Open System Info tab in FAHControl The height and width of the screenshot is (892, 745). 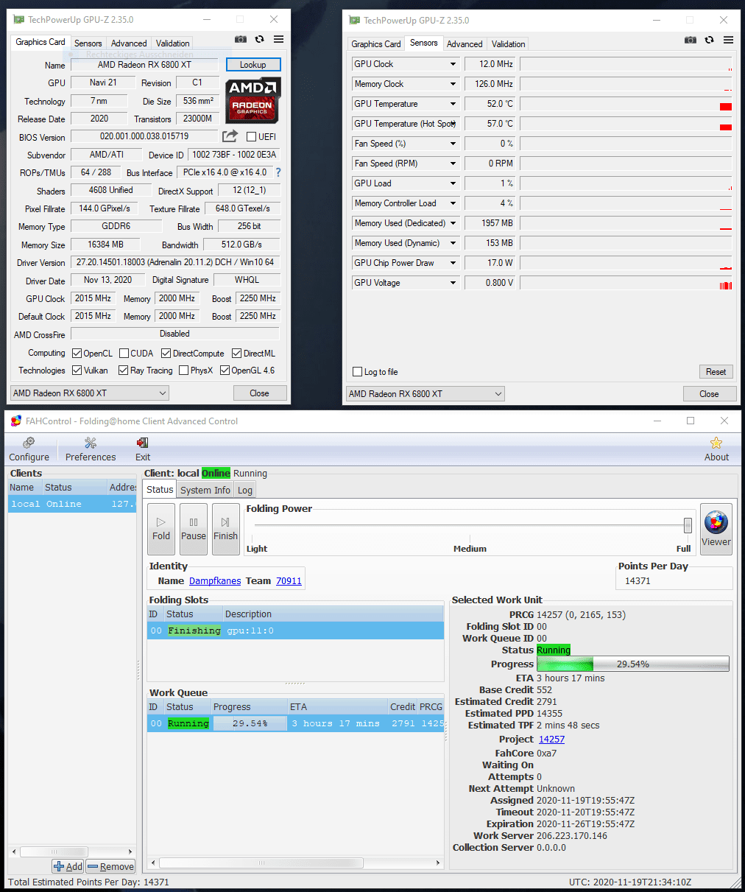tap(205, 490)
